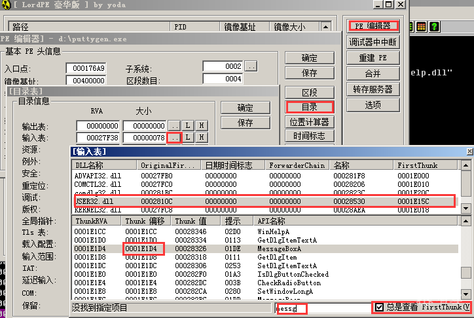Click the 入口点 field 000176A9
Viewport: 474px width, 318px height.
pyautogui.click(x=86, y=68)
